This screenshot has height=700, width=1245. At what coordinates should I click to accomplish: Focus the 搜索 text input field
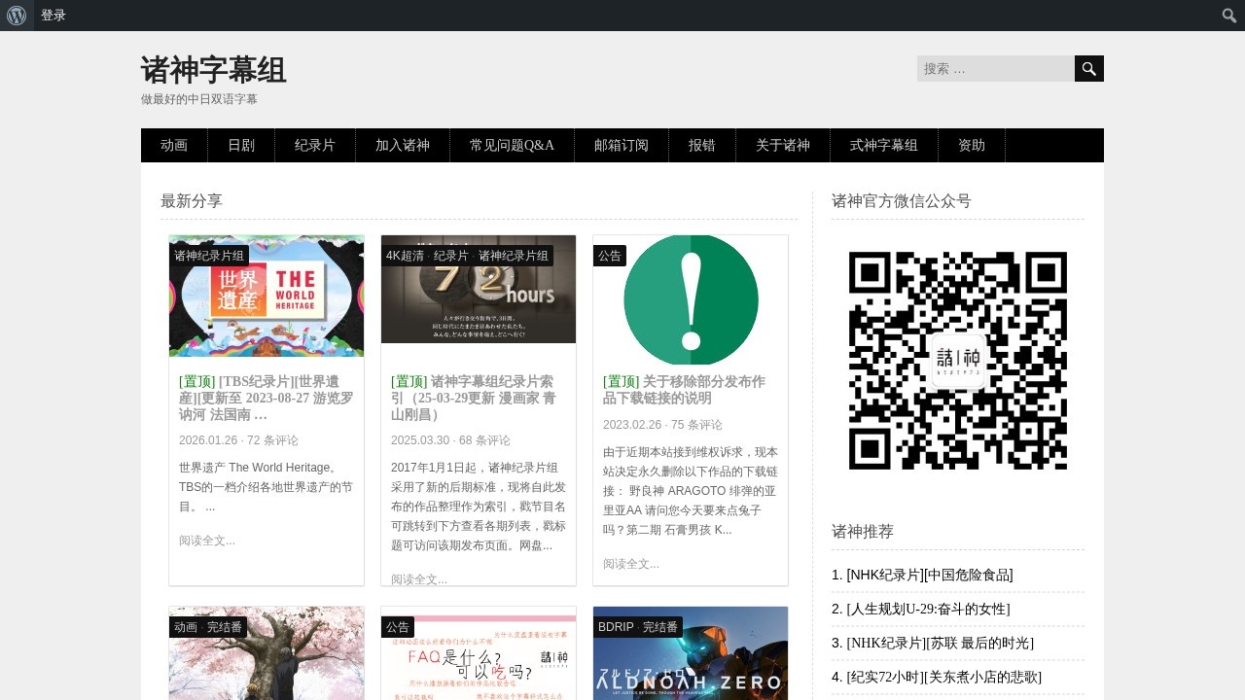pyautogui.click(x=995, y=69)
